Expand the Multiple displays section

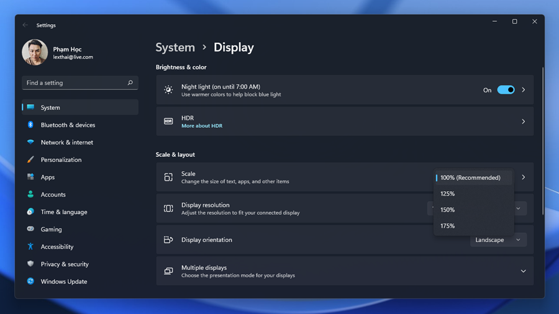click(524, 271)
